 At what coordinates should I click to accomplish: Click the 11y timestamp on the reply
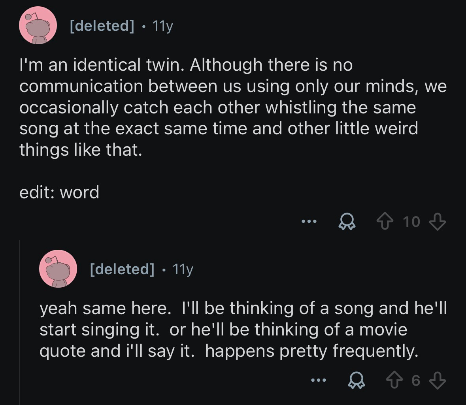183,269
